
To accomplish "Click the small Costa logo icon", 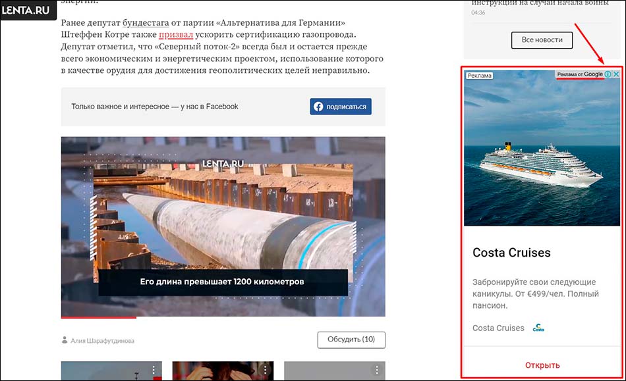I will coord(538,328).
